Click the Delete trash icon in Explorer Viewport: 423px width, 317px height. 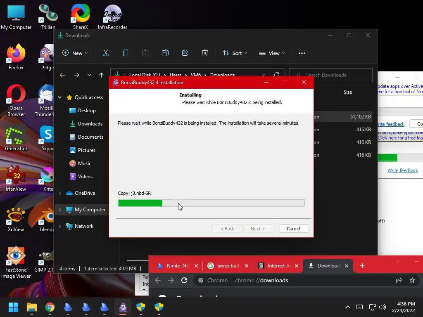pyautogui.click(x=205, y=53)
